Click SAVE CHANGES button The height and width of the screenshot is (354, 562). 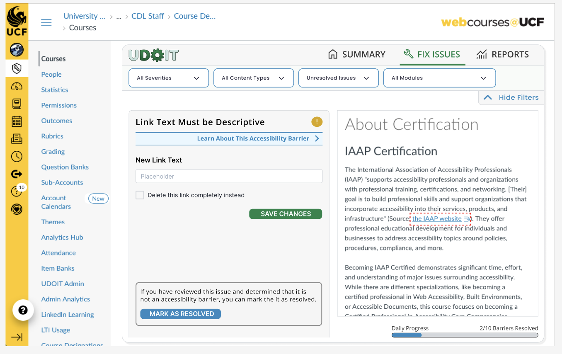pyautogui.click(x=286, y=214)
